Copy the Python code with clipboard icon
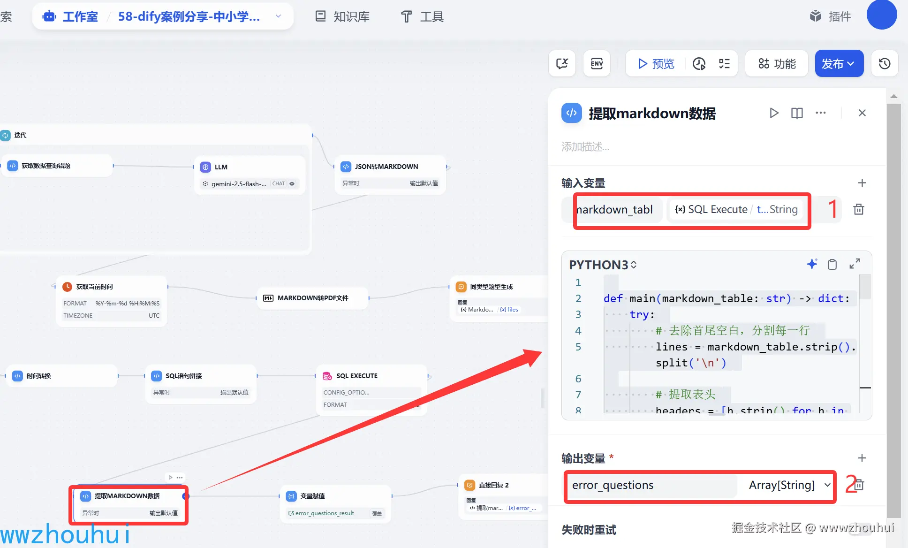Viewport: 908px width, 548px height. [x=832, y=264]
